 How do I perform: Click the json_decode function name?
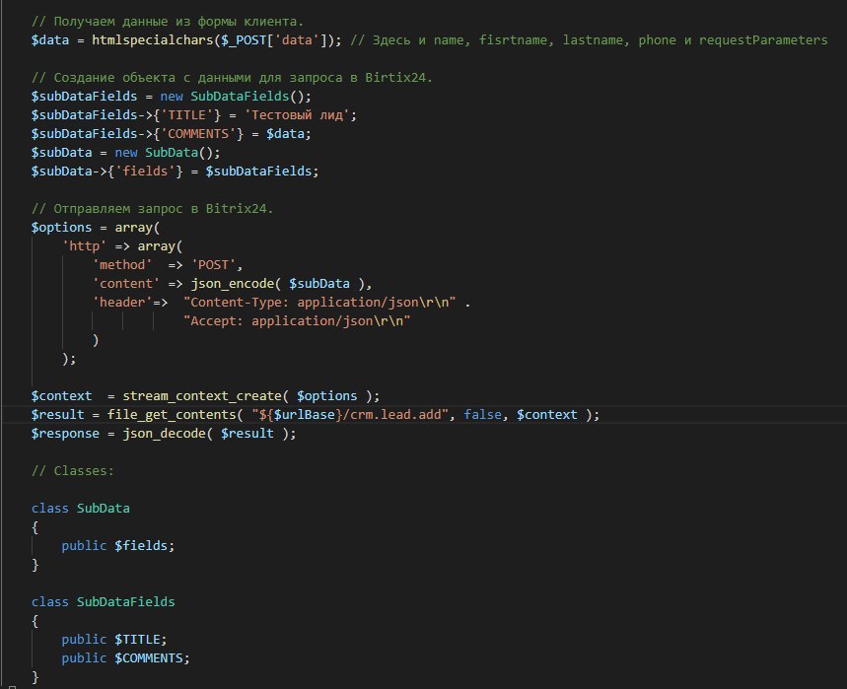[x=165, y=434]
